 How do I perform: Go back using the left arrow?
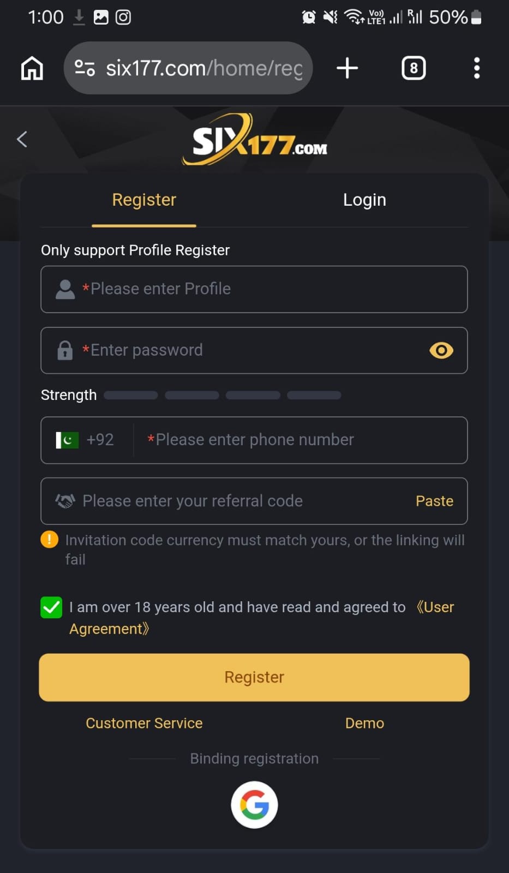[22, 139]
